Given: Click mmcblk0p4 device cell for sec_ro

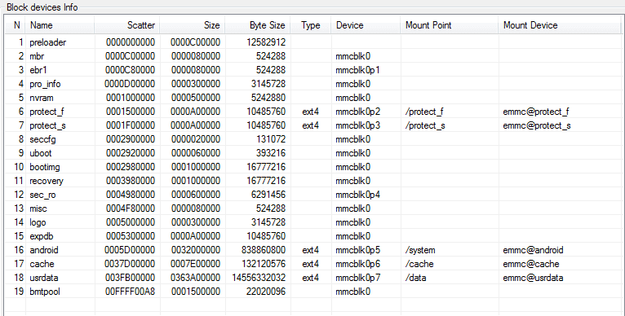Looking at the screenshot, I should (358, 195).
